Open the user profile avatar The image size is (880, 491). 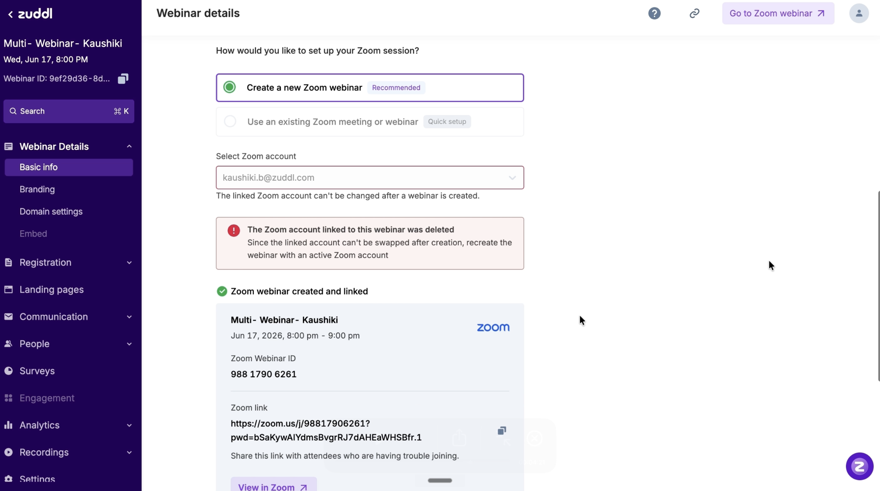(859, 13)
